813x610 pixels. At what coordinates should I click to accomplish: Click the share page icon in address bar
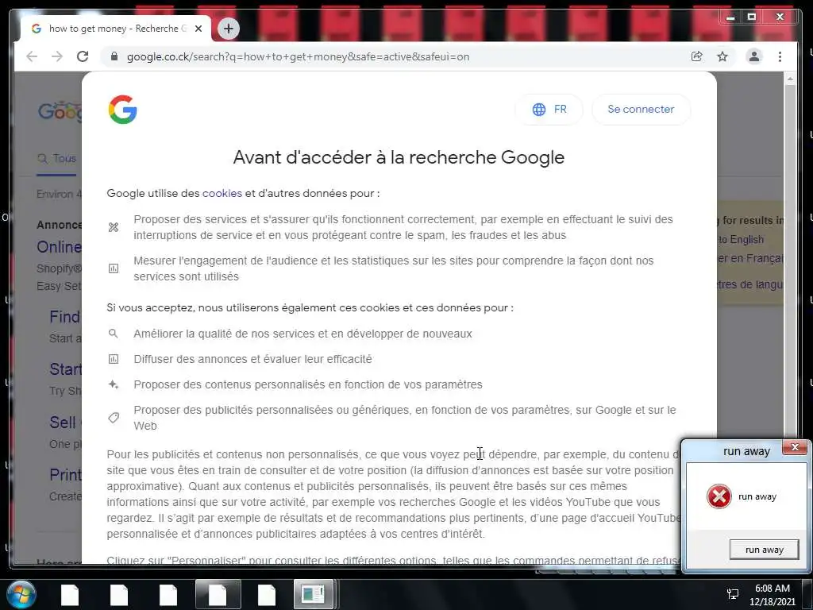click(x=697, y=56)
